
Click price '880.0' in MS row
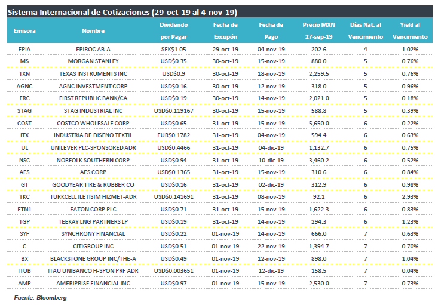pos(318,61)
